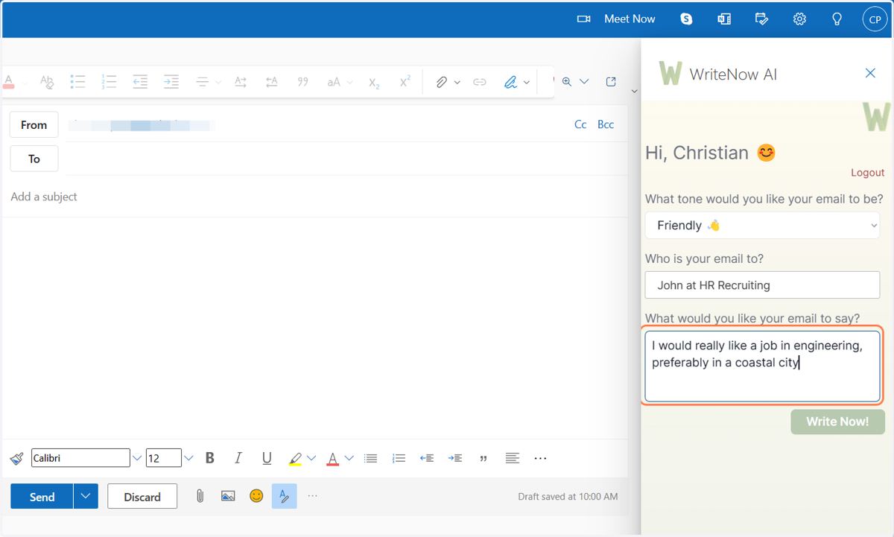Toggle bold formatting

pyautogui.click(x=210, y=458)
